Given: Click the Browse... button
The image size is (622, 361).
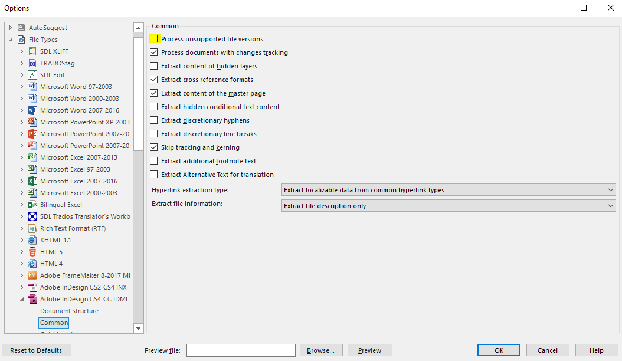Looking at the screenshot, I should (321, 350).
